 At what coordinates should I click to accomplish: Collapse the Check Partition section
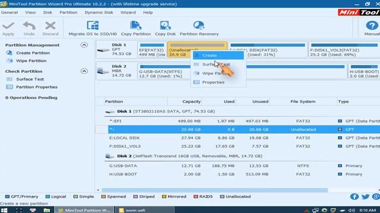pyautogui.click(x=84, y=71)
